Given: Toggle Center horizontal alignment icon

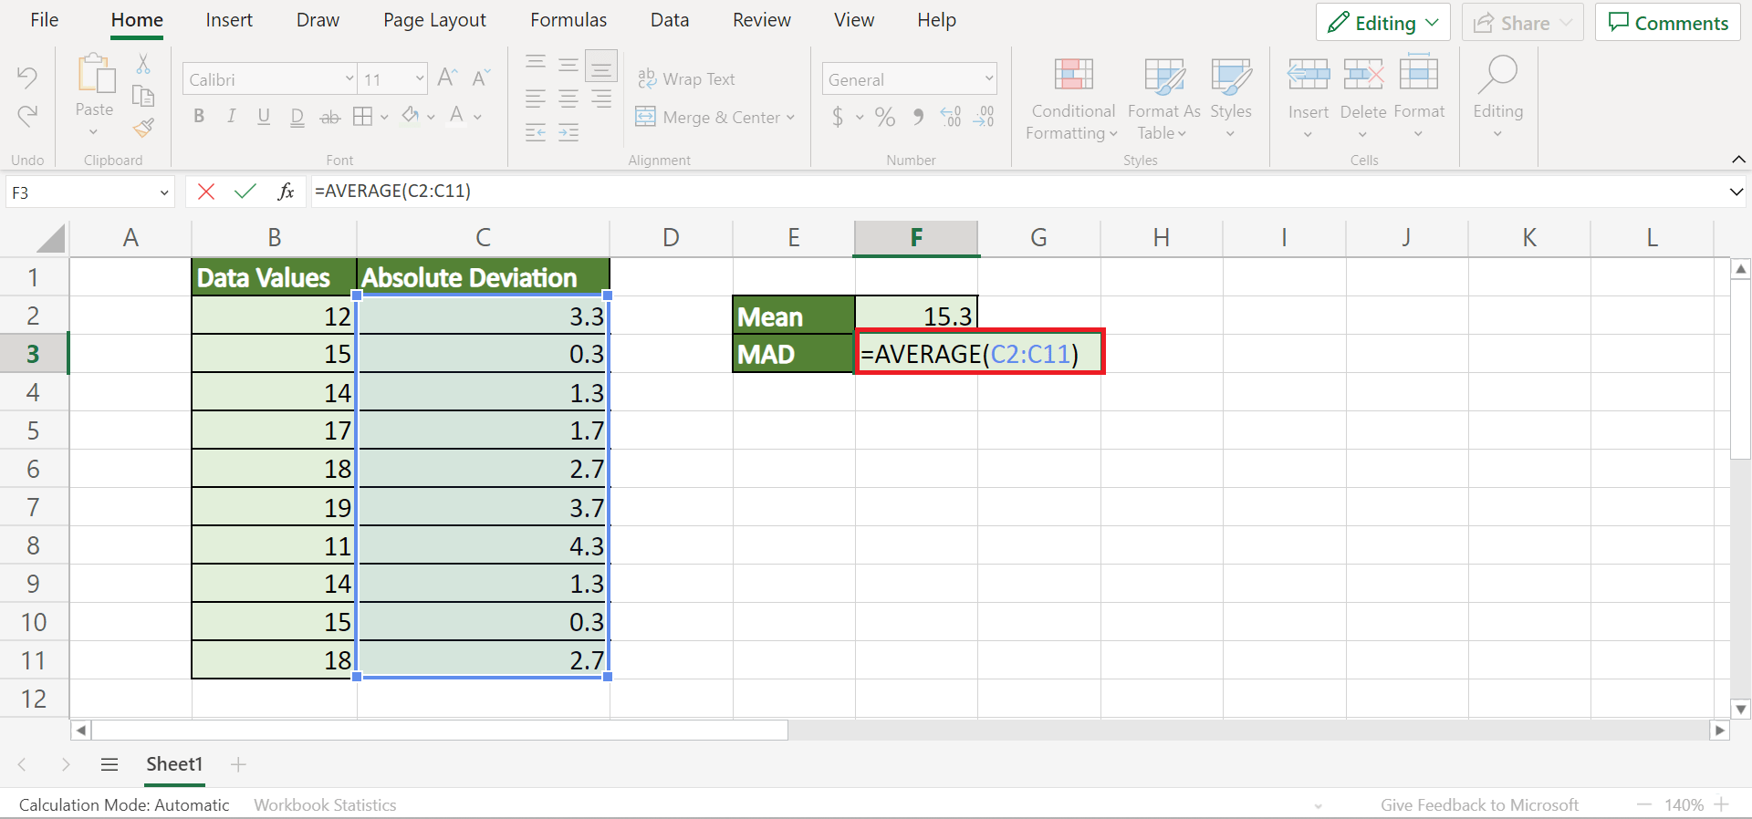Looking at the screenshot, I should point(568,98).
